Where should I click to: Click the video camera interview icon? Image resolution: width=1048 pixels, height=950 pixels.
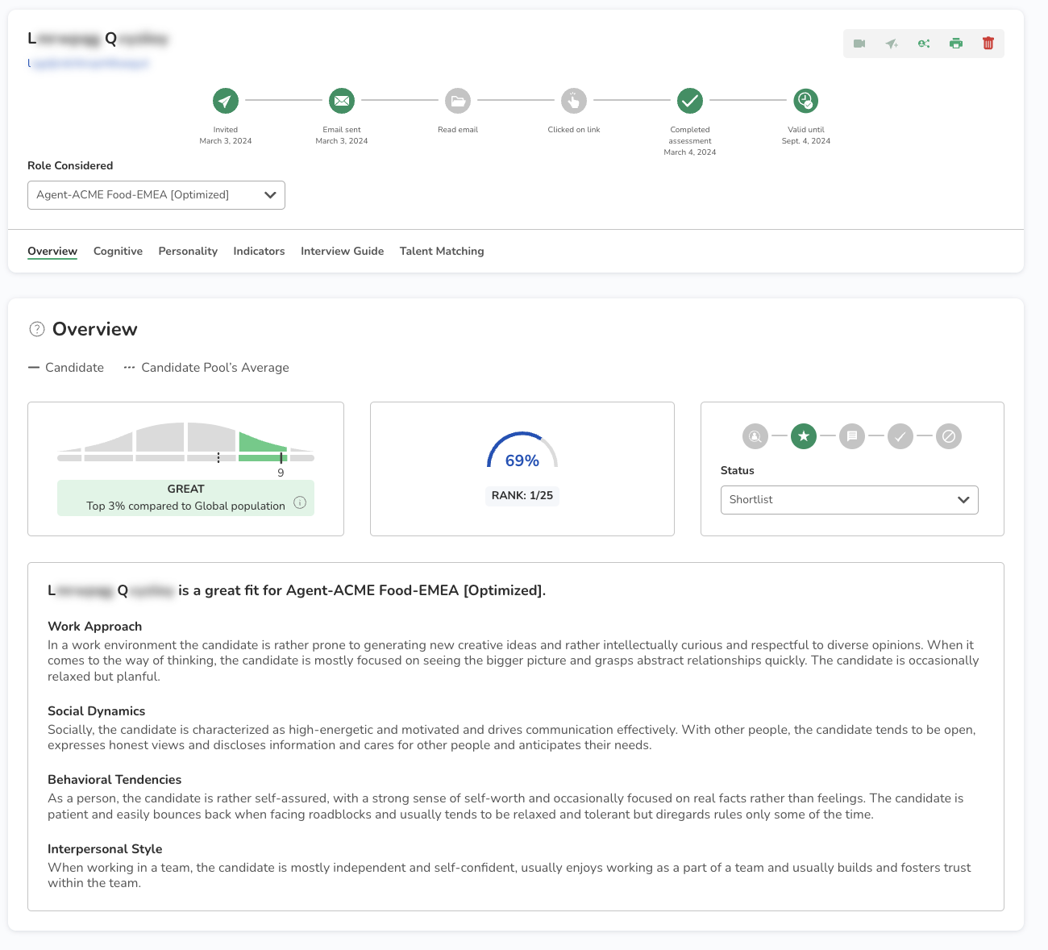[859, 44]
